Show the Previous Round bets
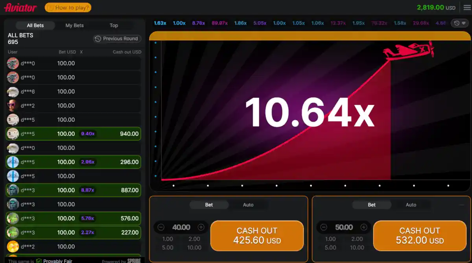 (117, 38)
